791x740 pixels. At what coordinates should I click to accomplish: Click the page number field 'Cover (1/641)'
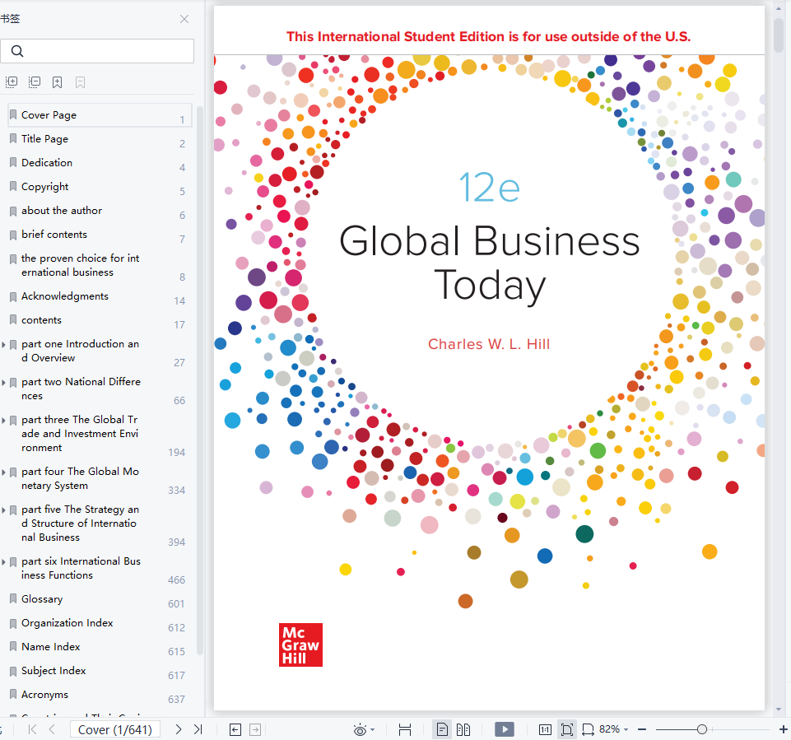click(115, 730)
